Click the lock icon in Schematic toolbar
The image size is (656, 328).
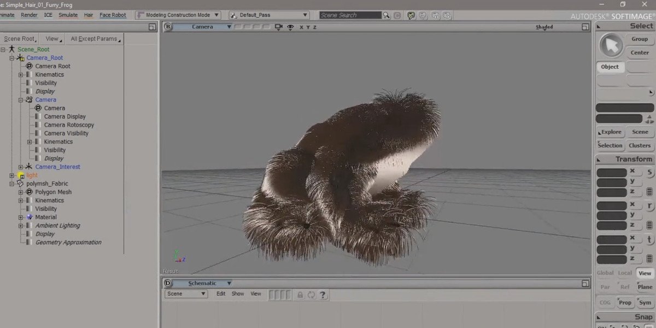tap(300, 295)
